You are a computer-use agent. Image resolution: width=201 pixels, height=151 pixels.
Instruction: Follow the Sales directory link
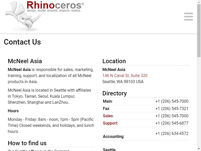[x=108, y=116]
